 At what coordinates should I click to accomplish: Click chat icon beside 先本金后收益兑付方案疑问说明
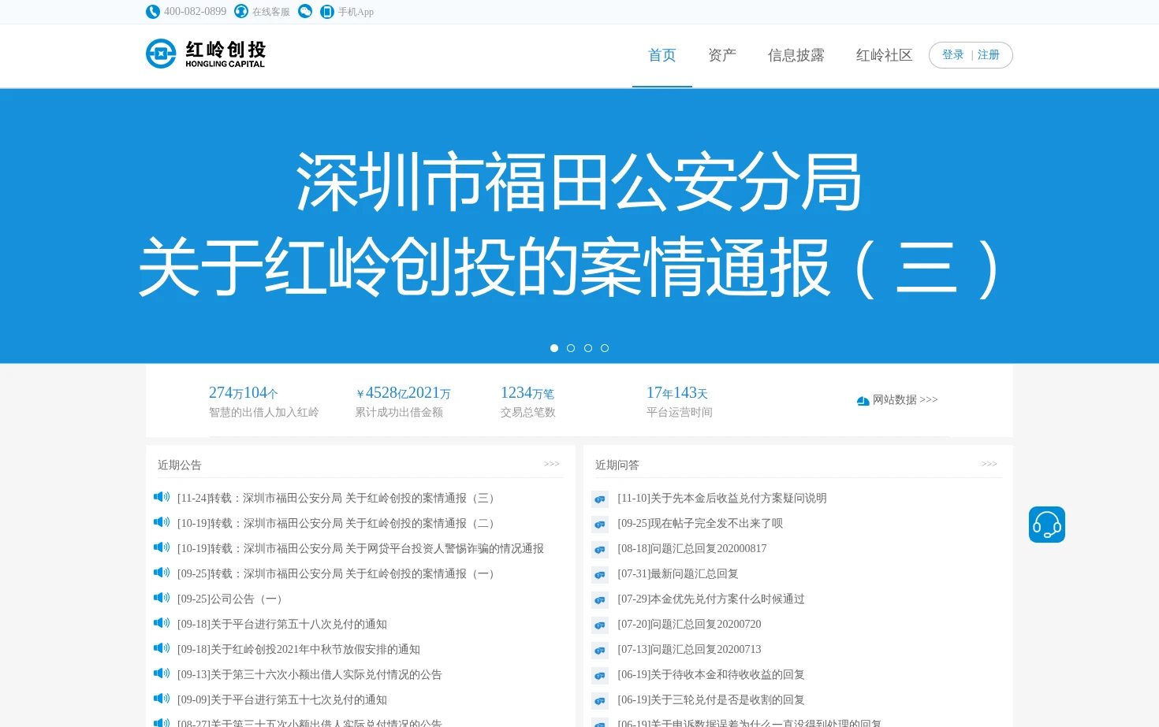[600, 499]
